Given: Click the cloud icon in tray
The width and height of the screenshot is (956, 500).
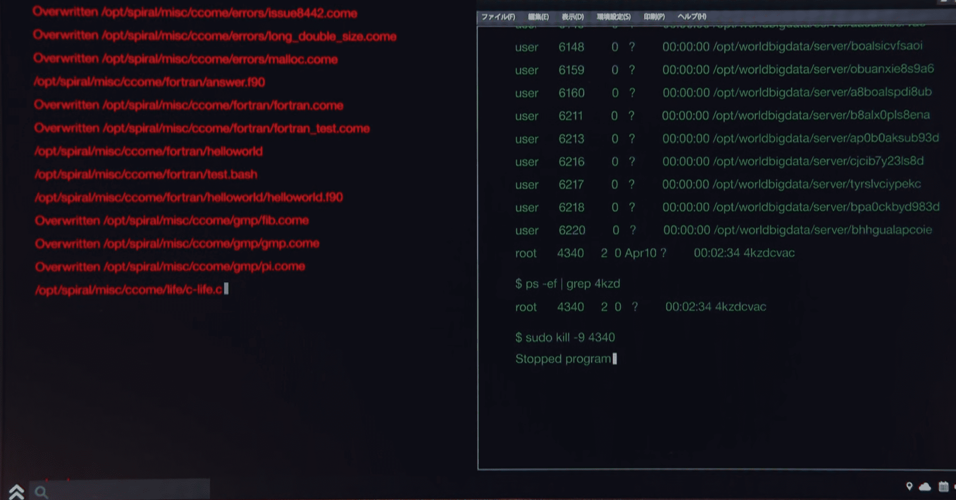Looking at the screenshot, I should click(925, 487).
